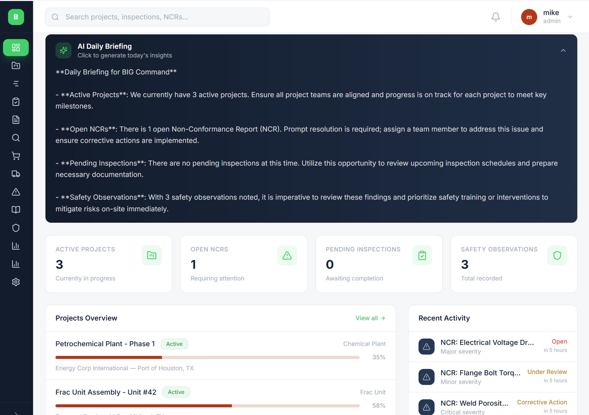The width and height of the screenshot is (589, 415).
Task: Open the mike admin account dropdown
Action: (x=548, y=17)
